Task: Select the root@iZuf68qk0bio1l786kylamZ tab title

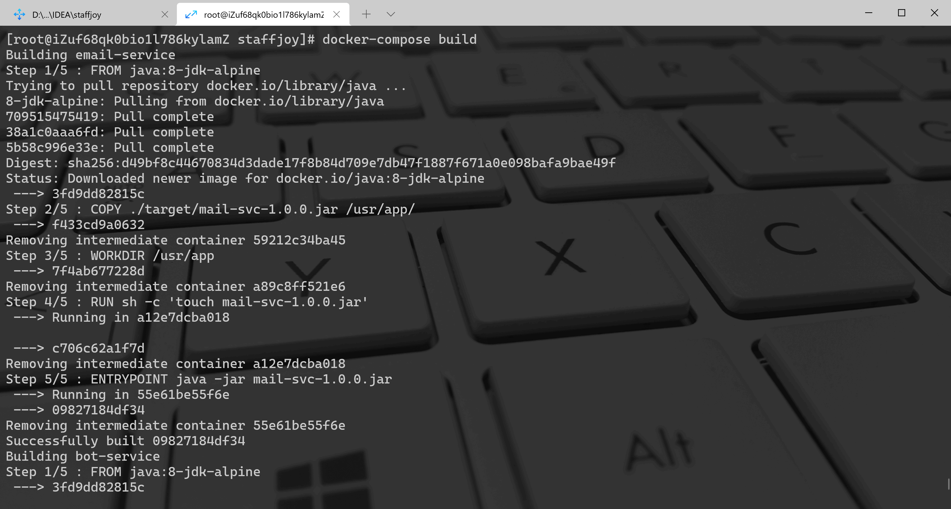Action: [264, 14]
